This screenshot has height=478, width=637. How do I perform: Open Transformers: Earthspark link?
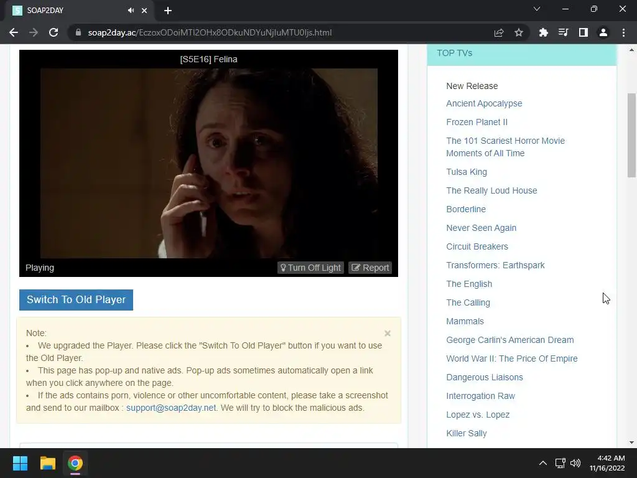pos(495,265)
